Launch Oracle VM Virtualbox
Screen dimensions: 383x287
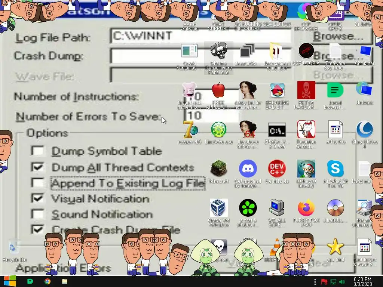[218, 208]
